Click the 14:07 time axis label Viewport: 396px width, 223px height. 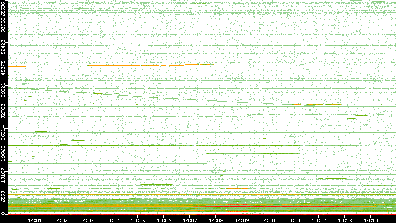190,219
